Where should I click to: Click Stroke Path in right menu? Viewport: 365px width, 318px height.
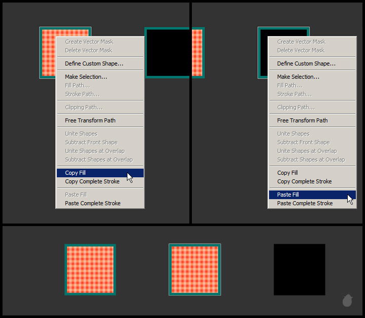click(x=312, y=94)
